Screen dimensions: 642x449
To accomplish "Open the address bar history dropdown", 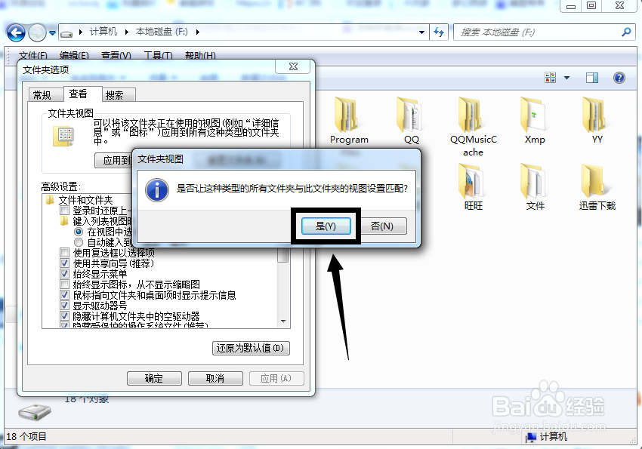I will pyautogui.click(x=421, y=32).
